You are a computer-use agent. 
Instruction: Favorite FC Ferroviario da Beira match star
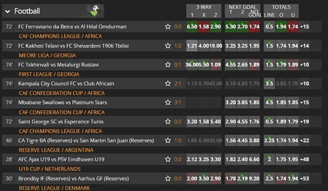tap(168, 27)
